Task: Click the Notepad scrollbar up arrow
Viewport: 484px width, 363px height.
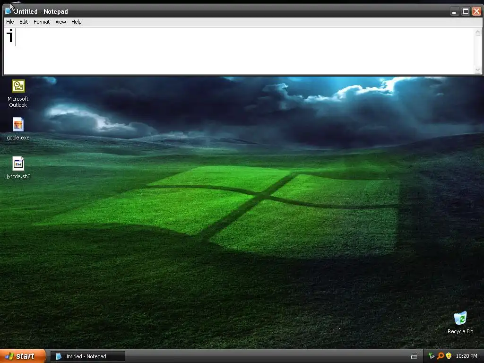Action: (477, 32)
